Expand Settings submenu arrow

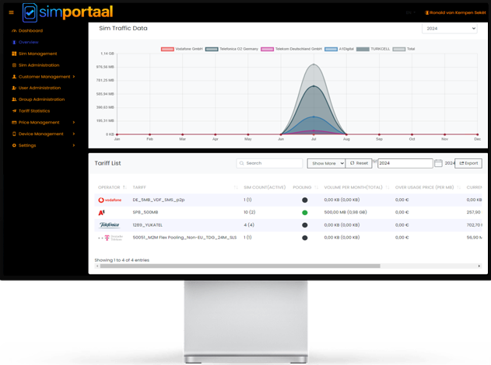point(74,145)
